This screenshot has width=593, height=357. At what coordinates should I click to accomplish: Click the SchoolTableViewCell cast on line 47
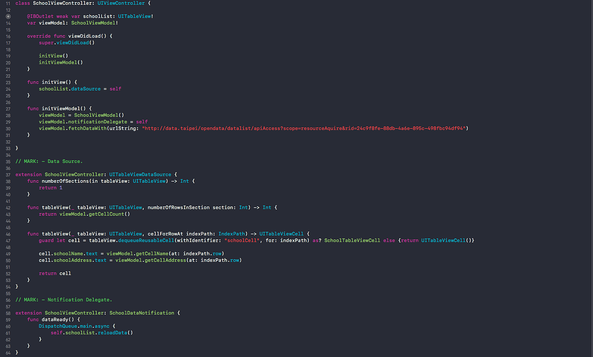353,240
